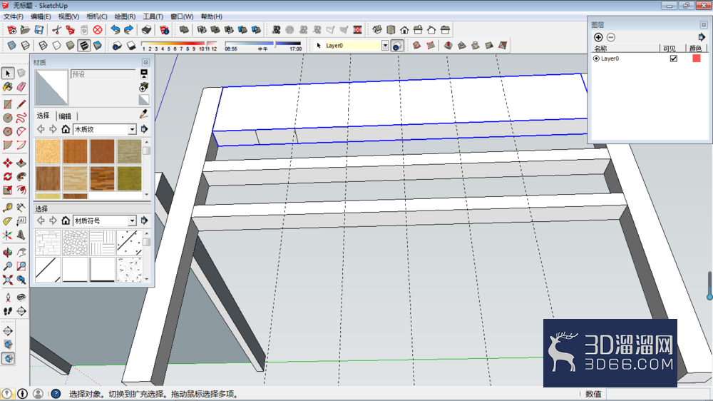Click Create Material button

click(x=144, y=86)
